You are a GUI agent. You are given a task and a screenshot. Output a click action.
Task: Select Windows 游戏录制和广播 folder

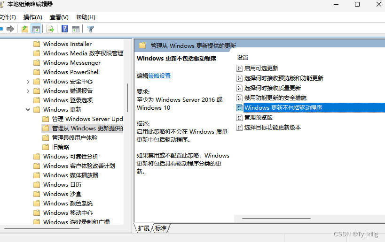tap(76, 222)
